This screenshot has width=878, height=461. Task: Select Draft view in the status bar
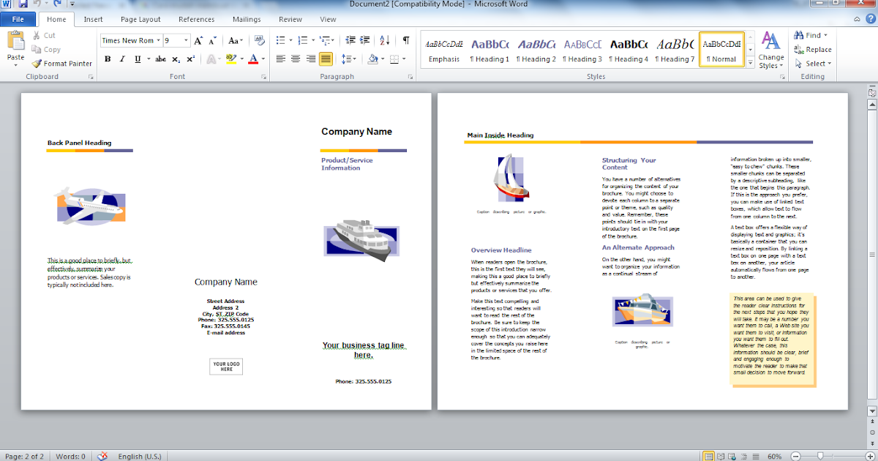pos(756,456)
